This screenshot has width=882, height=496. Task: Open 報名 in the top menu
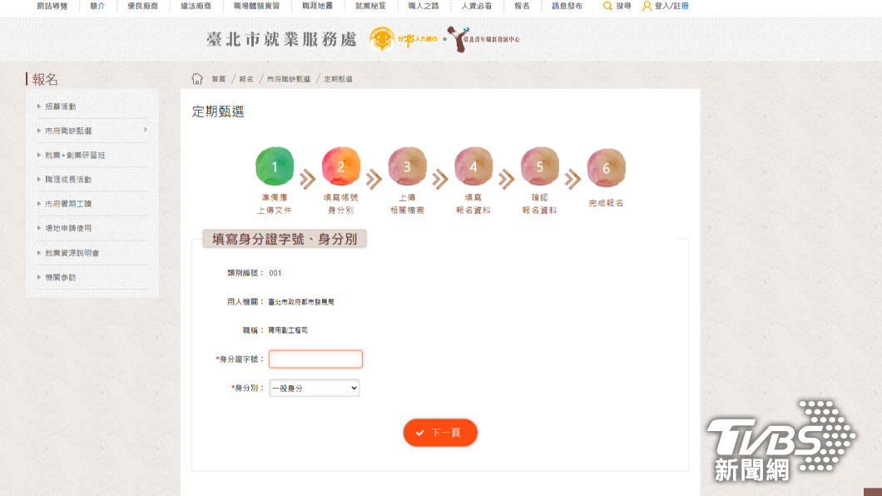pos(522,6)
